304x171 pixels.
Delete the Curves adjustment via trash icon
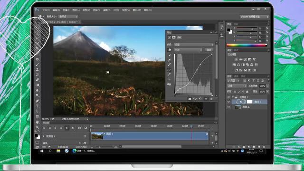211,99
